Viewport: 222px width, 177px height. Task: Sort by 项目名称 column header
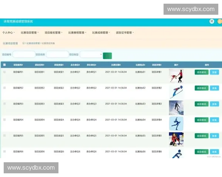[40, 65]
